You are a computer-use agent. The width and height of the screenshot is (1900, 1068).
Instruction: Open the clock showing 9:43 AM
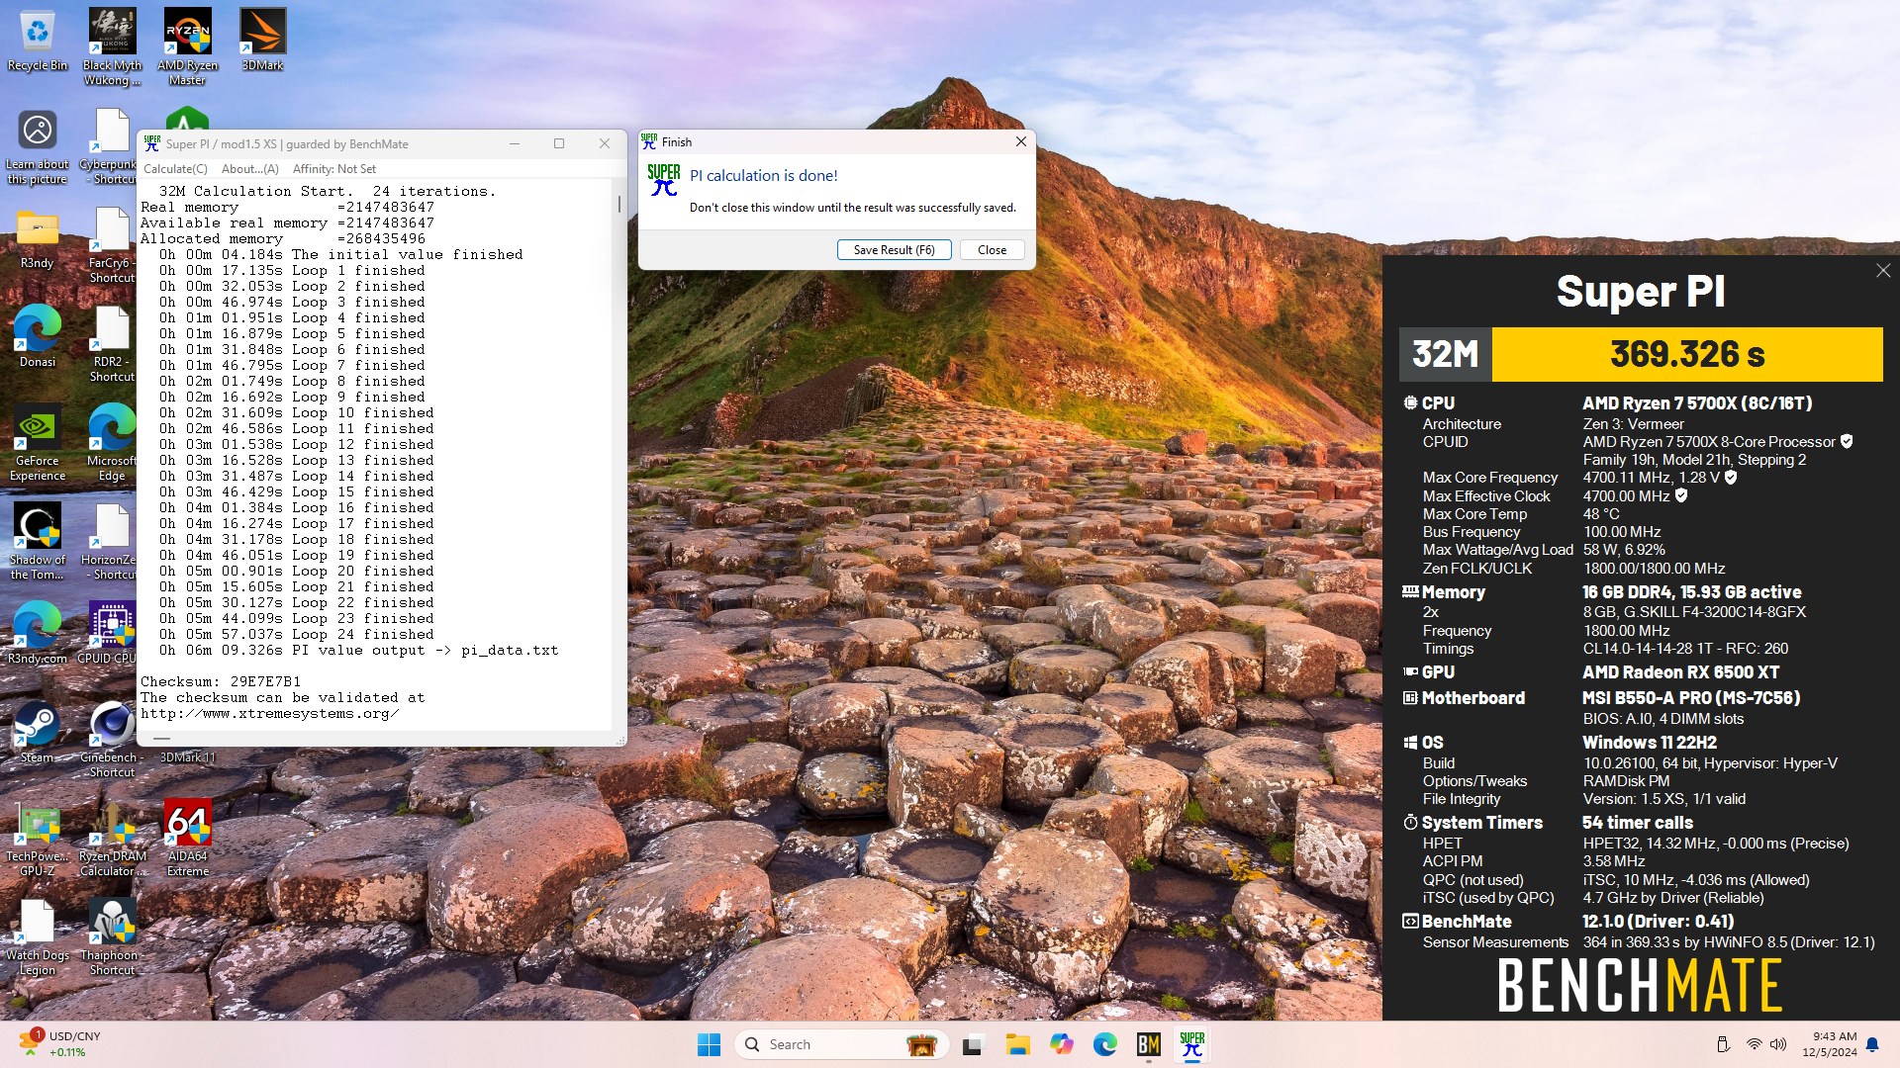pos(1829,1044)
